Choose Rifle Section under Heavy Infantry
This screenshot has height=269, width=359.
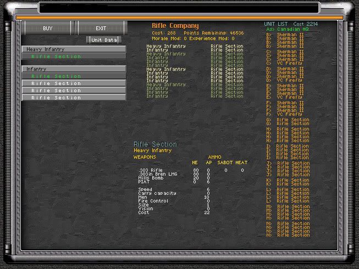click(74, 57)
